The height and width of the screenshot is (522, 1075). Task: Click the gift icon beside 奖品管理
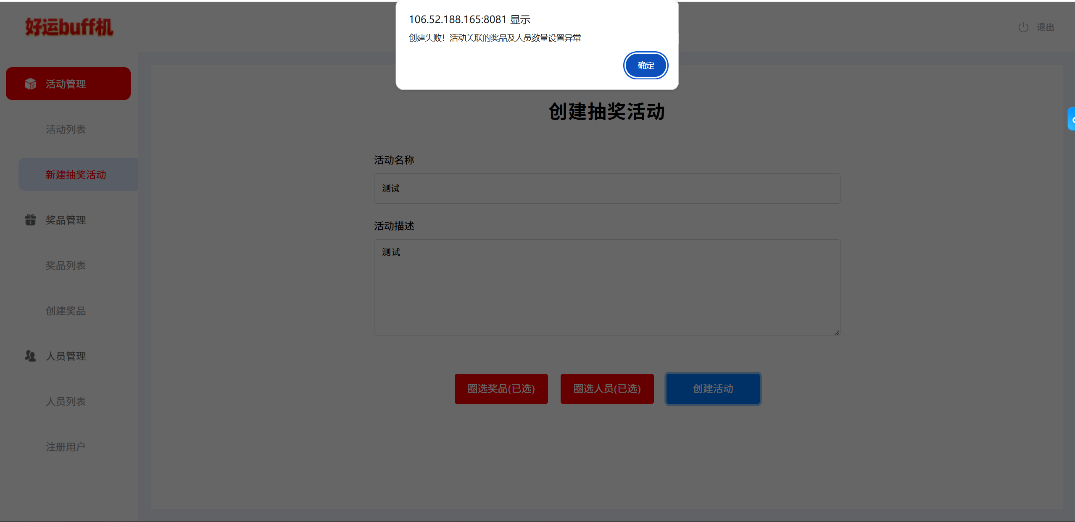click(30, 220)
